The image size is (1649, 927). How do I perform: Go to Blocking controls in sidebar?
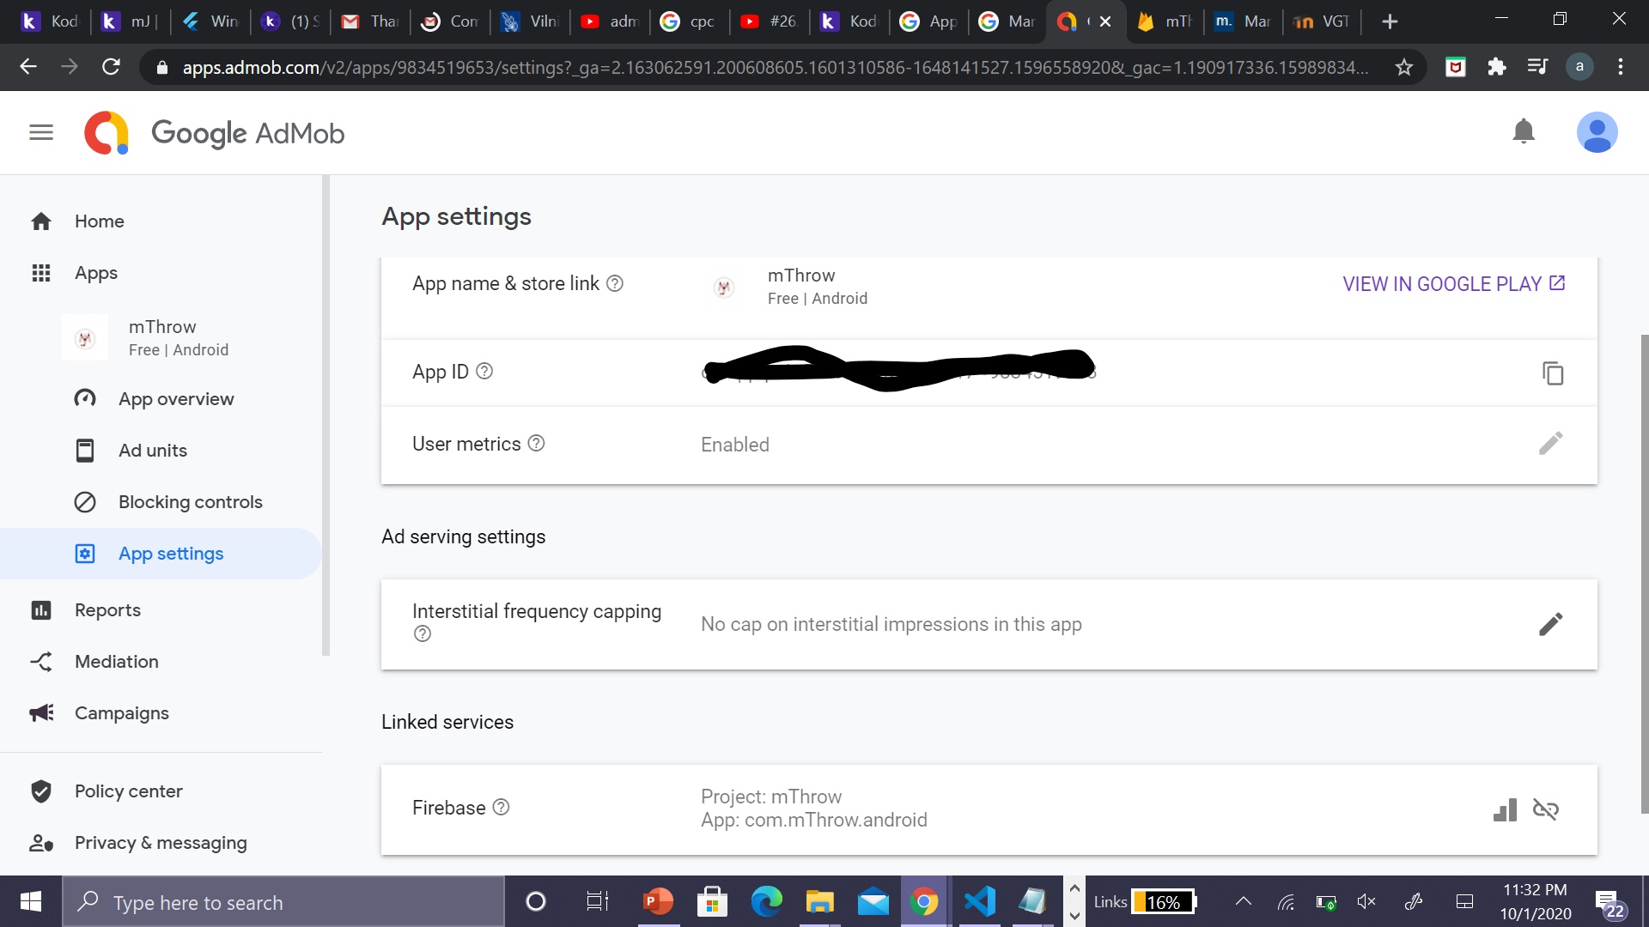pyautogui.click(x=190, y=502)
